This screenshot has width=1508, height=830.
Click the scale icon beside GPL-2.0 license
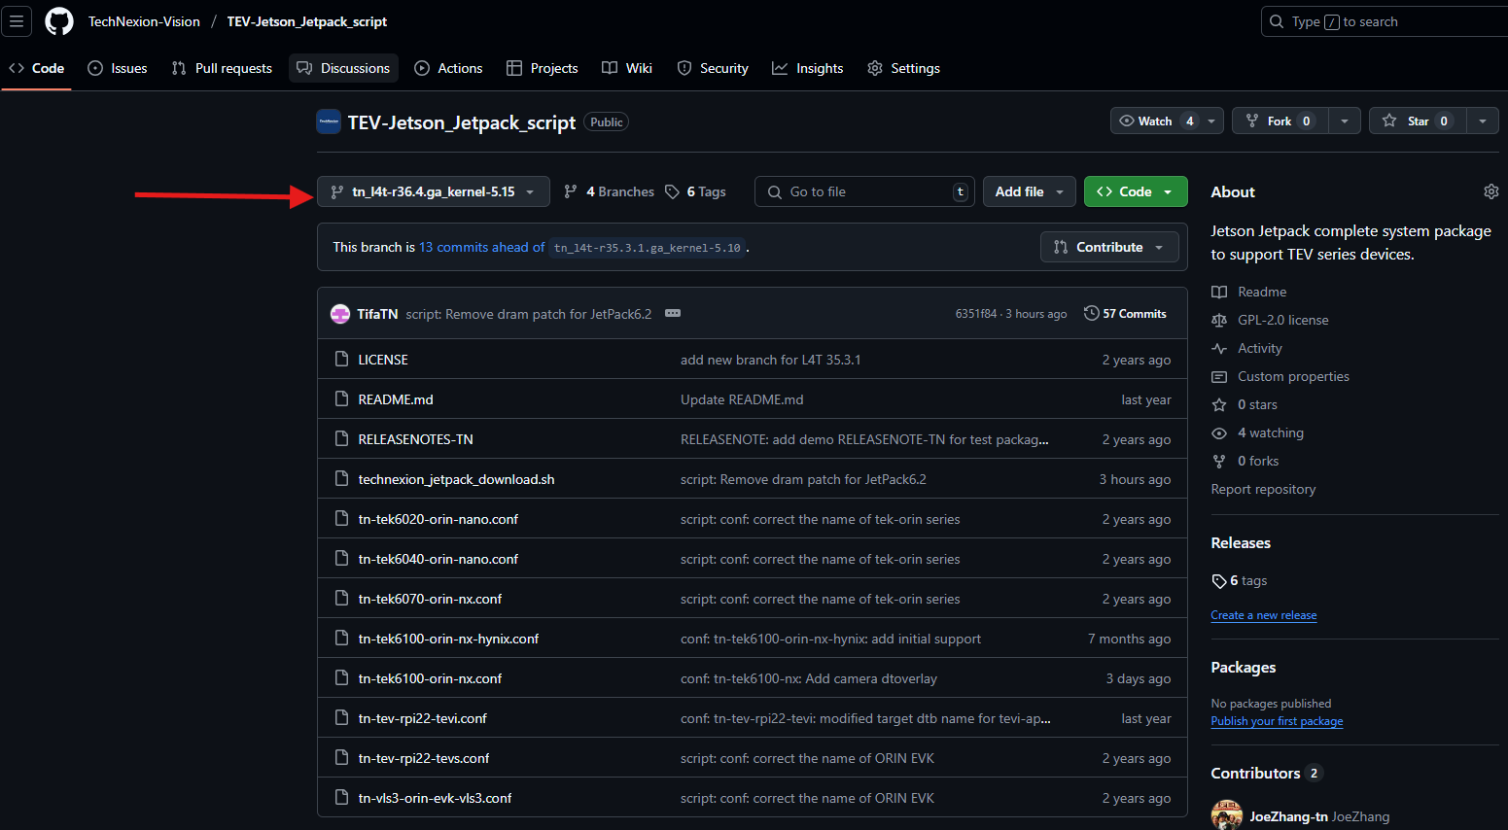(1219, 320)
